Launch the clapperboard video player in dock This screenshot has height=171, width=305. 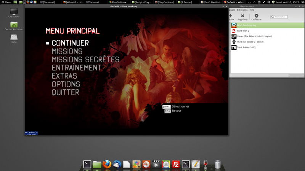[156, 165]
